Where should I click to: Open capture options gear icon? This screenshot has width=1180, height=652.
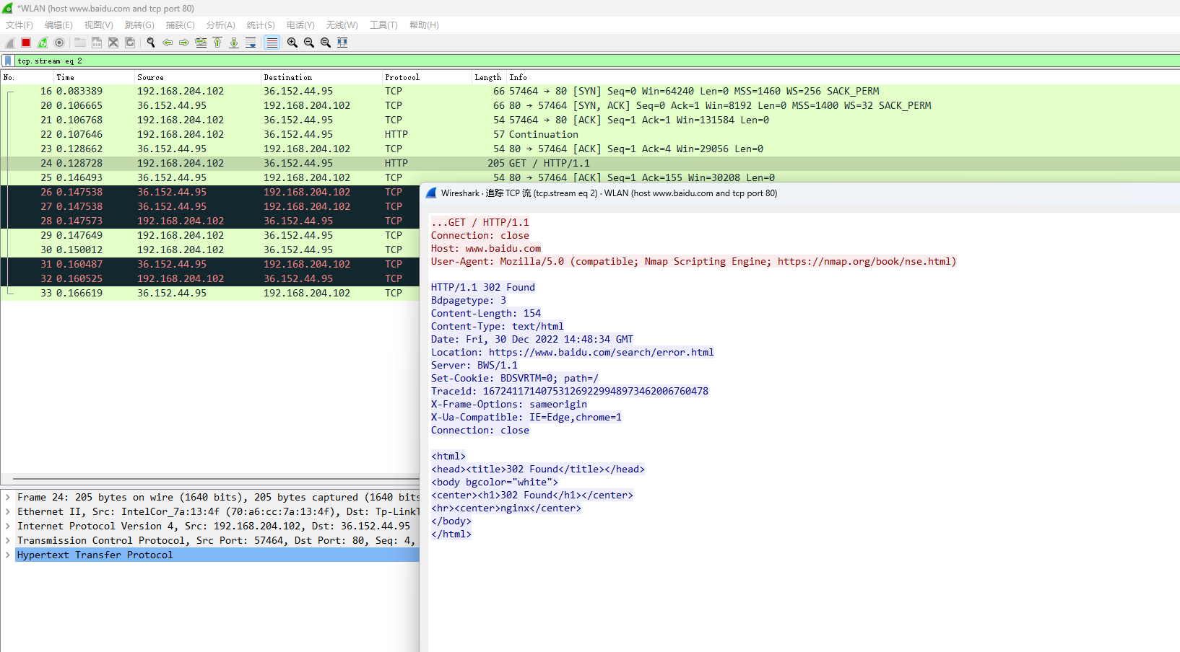(x=59, y=43)
